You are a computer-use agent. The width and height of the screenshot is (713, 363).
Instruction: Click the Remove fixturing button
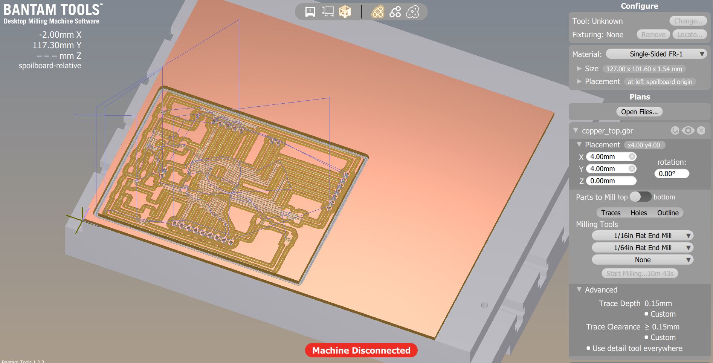coord(653,35)
